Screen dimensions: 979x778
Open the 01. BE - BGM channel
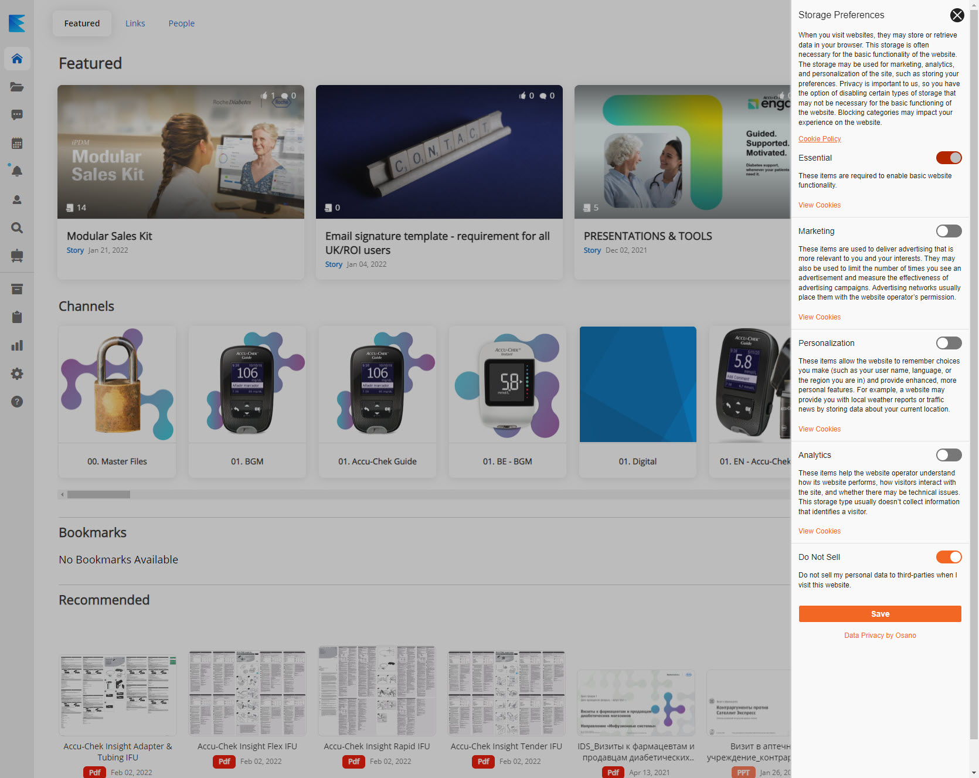pyautogui.click(x=508, y=402)
